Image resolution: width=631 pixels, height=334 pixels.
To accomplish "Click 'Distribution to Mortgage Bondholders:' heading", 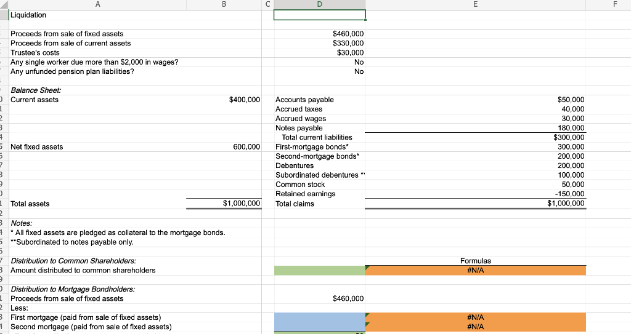I will click(73, 289).
